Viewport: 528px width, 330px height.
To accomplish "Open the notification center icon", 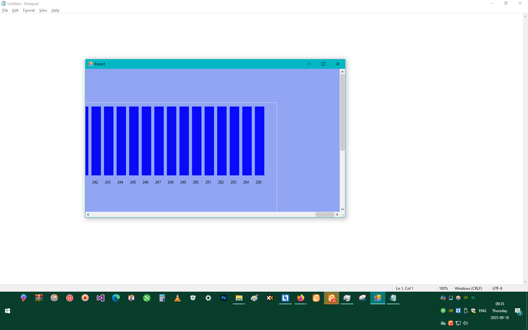I will (518, 311).
